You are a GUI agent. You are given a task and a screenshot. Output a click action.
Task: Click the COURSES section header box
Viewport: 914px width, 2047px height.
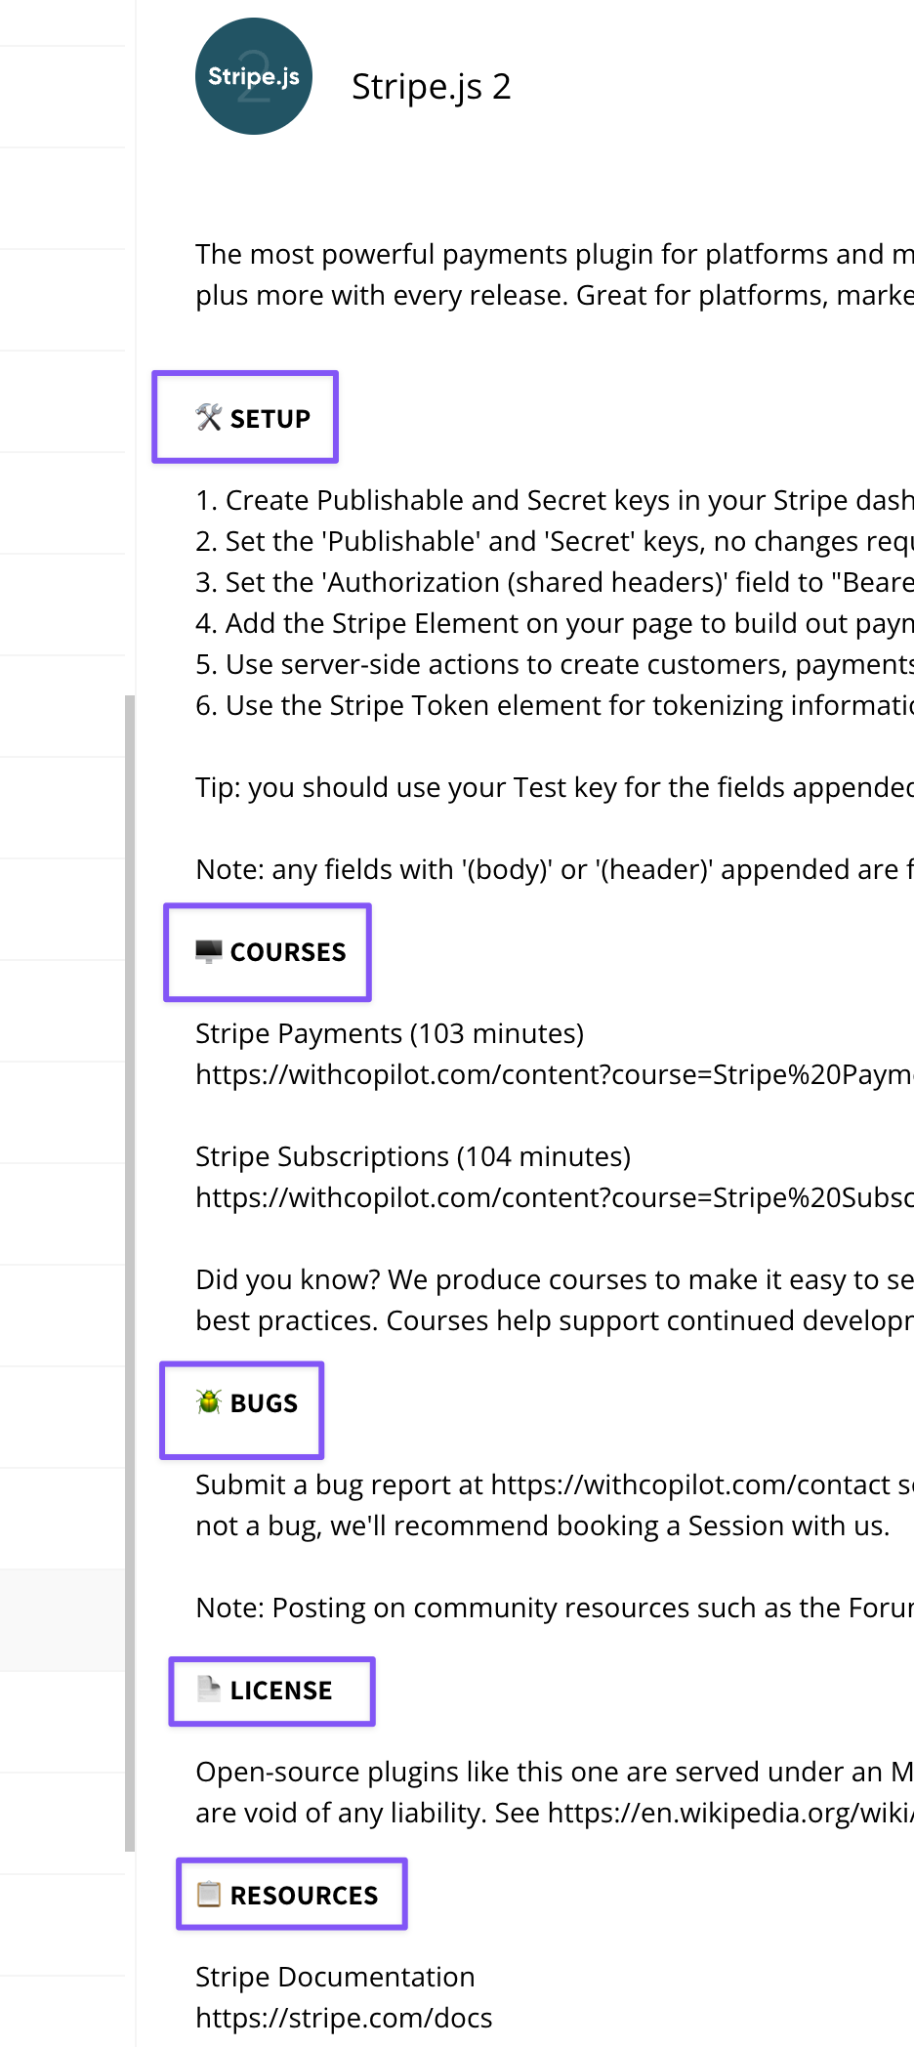pos(268,952)
